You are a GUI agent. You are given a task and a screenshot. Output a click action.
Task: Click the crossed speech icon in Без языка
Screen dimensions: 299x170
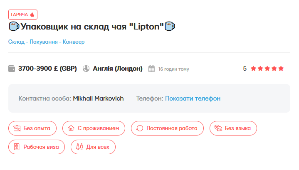tap(218, 128)
